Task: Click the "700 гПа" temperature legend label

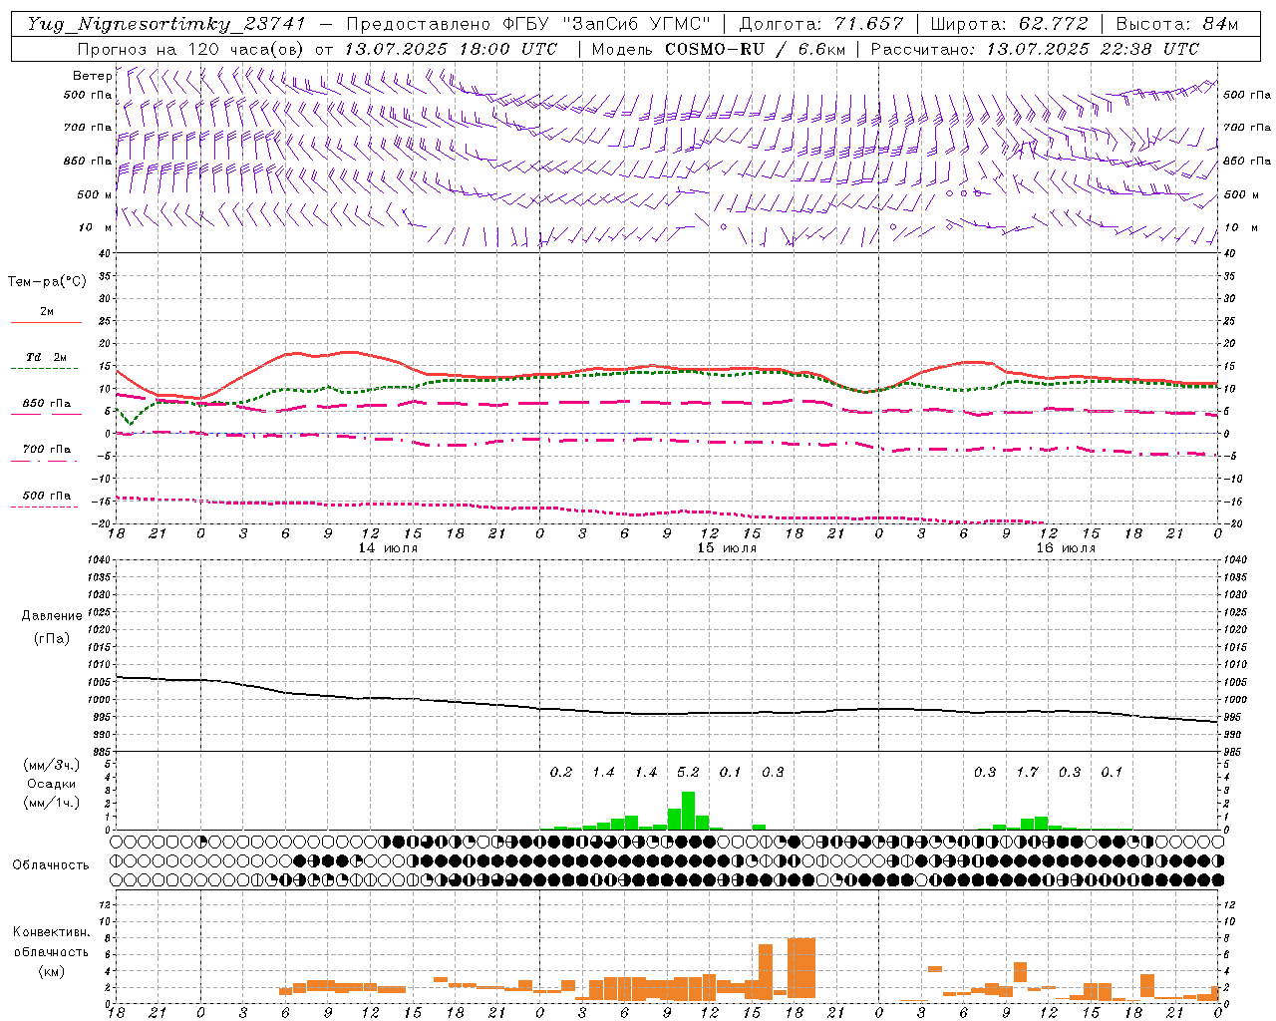Action: (x=47, y=450)
